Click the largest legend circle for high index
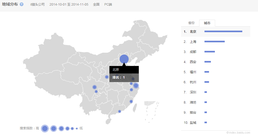This screenshot has width=258, height=136. coord(45,129)
